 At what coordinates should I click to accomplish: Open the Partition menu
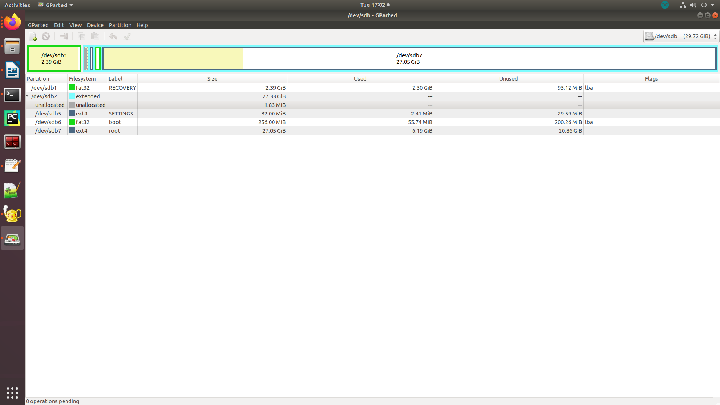[120, 25]
